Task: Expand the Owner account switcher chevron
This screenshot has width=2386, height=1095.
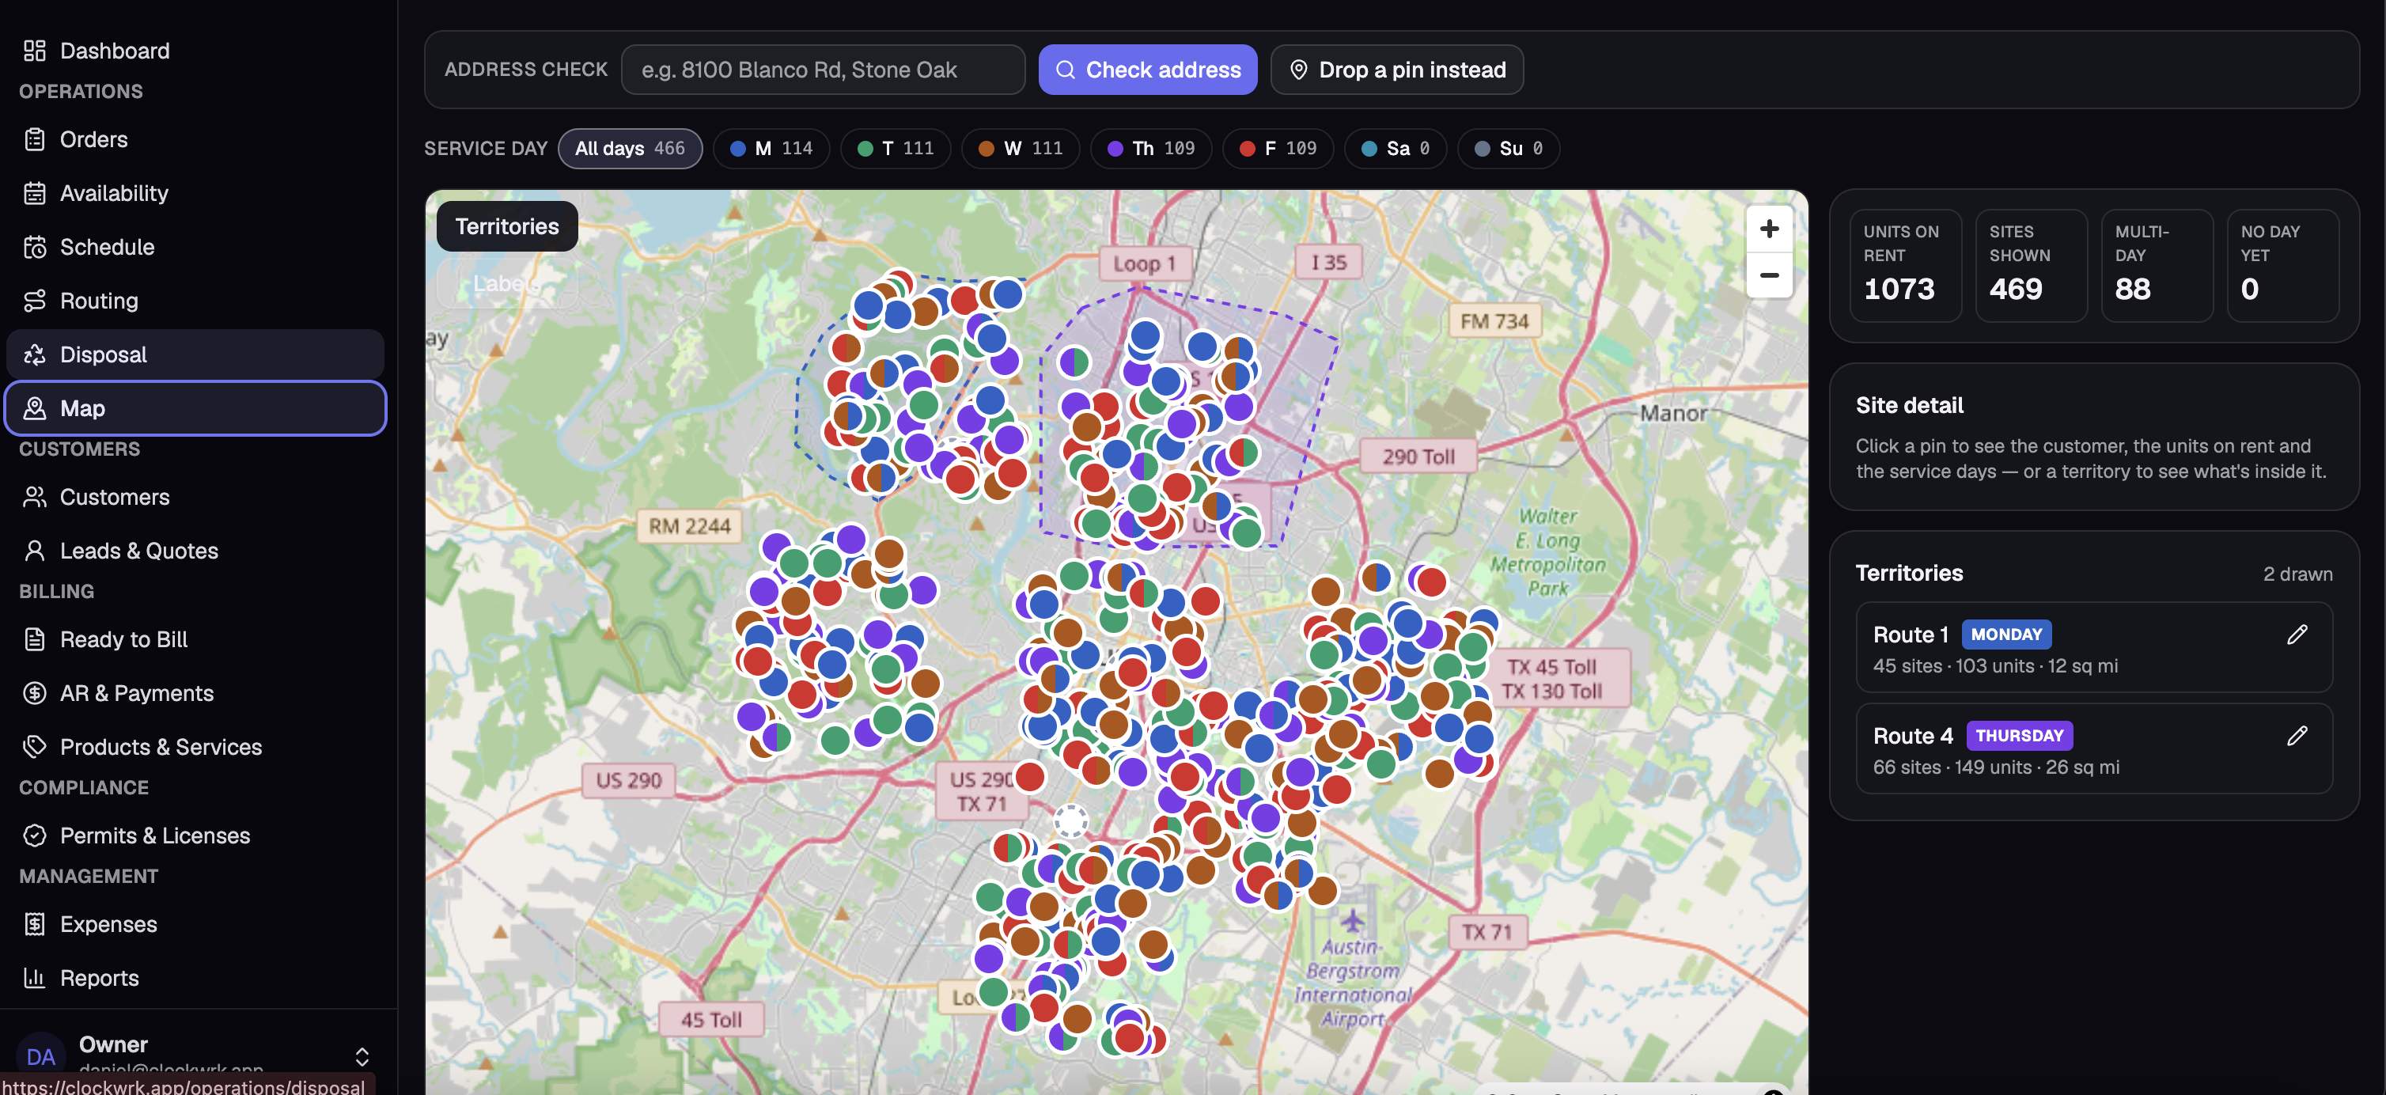Action: 362,1057
